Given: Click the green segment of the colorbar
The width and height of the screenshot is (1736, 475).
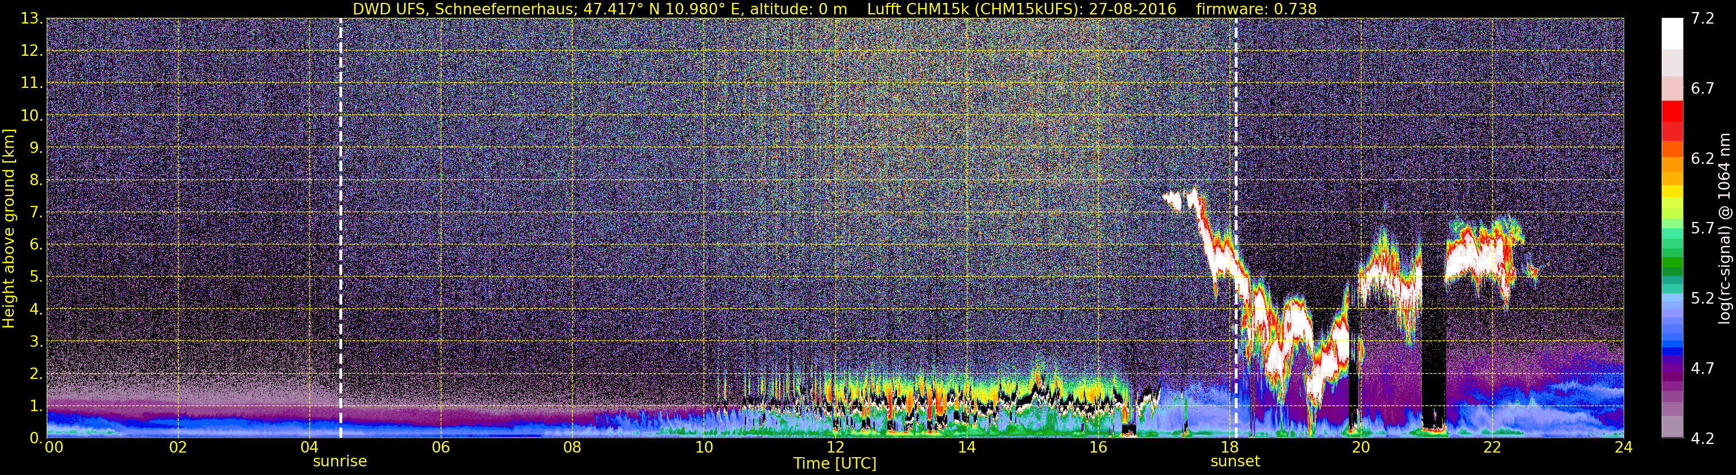Looking at the screenshot, I should 1672,262.
